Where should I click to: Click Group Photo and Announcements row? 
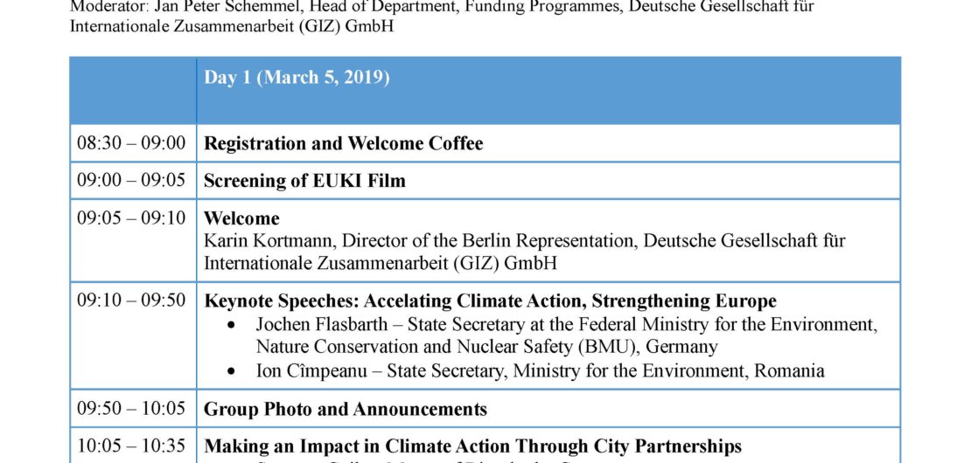345,409
